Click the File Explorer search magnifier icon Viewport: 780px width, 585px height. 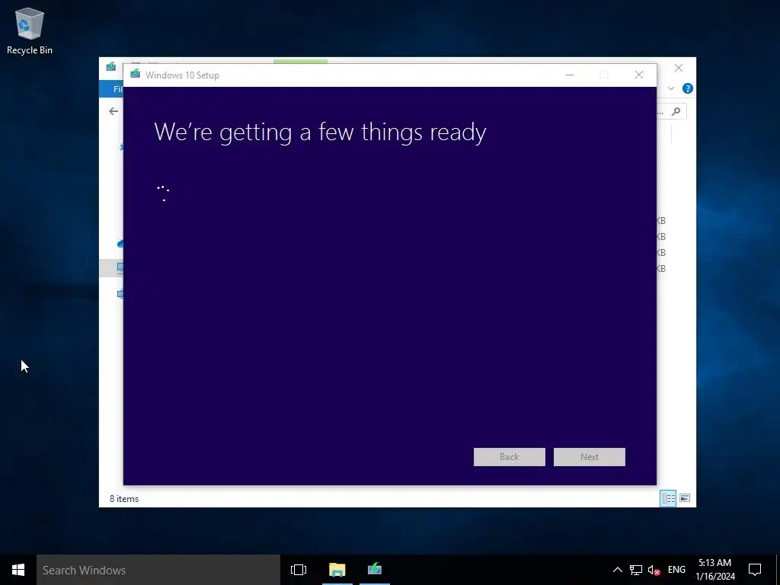coord(676,111)
